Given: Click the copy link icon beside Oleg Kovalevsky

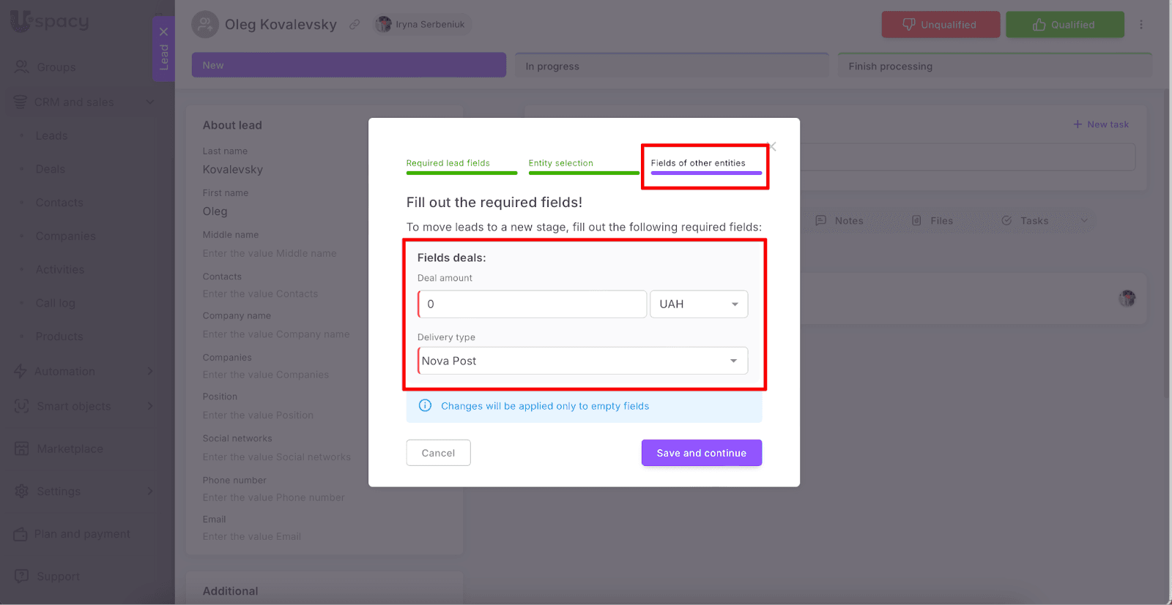Looking at the screenshot, I should (355, 24).
